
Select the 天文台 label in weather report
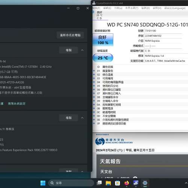pos(106,172)
